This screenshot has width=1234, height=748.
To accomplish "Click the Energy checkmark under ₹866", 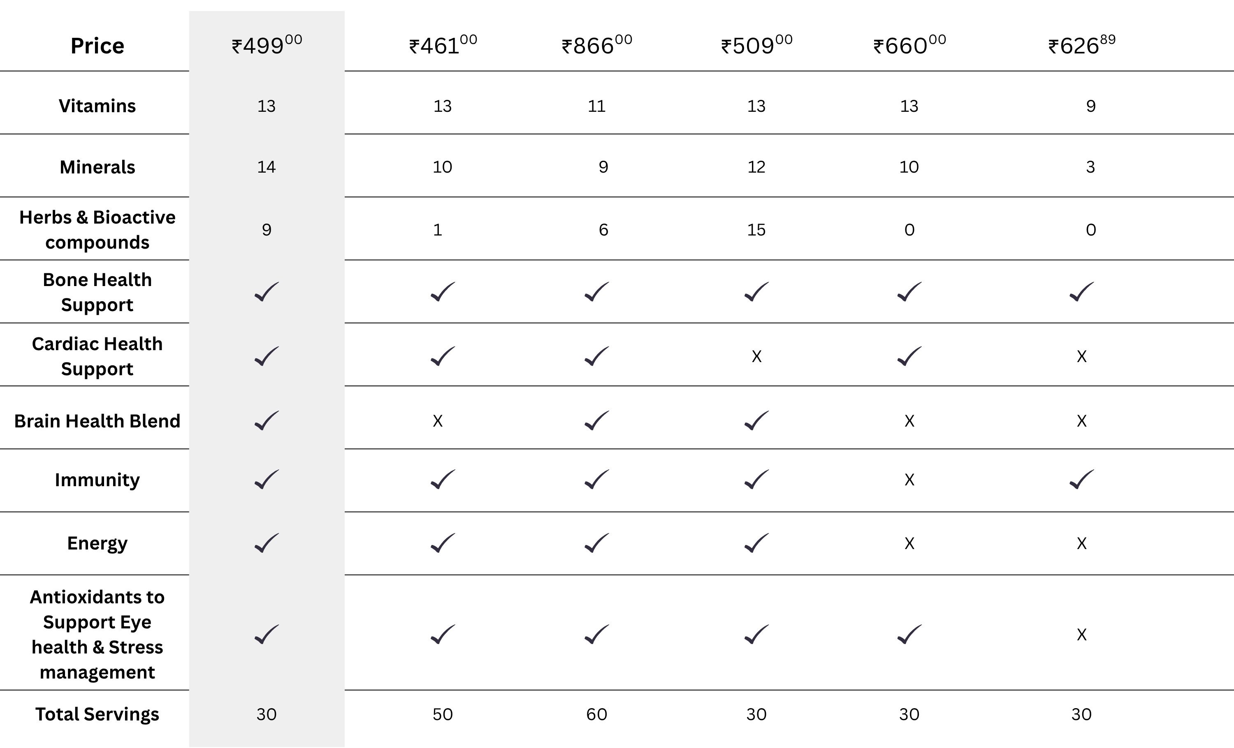I will click(596, 543).
